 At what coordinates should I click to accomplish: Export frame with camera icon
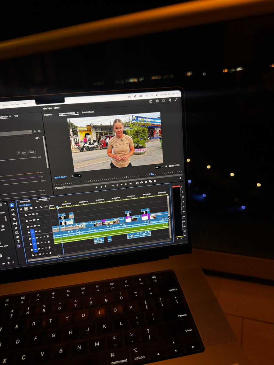[146, 182]
